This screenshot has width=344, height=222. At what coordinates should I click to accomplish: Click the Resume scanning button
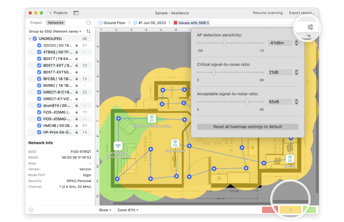pyautogui.click(x=268, y=13)
